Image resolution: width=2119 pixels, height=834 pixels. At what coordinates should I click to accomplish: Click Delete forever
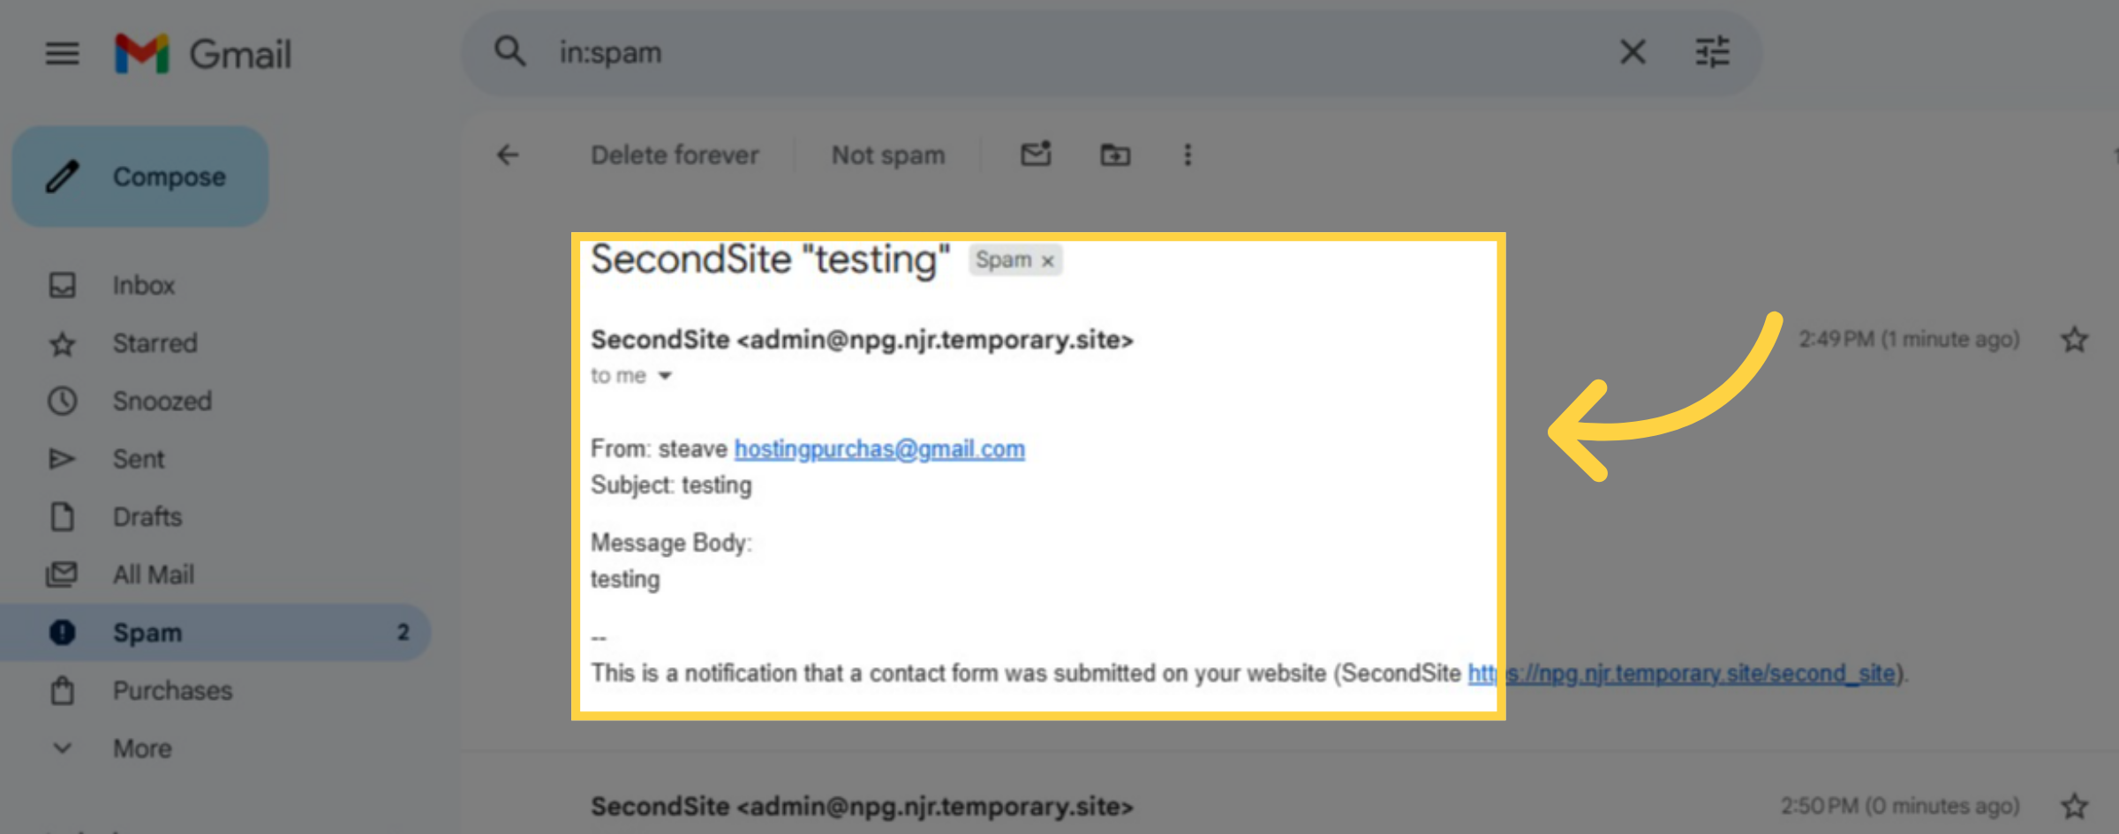click(x=675, y=154)
